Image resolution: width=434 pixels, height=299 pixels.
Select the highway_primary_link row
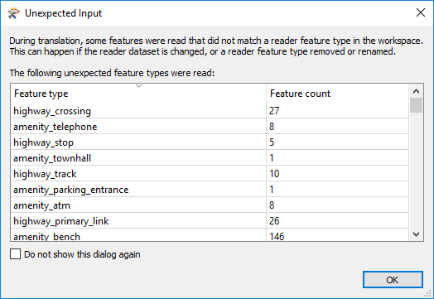pos(210,221)
